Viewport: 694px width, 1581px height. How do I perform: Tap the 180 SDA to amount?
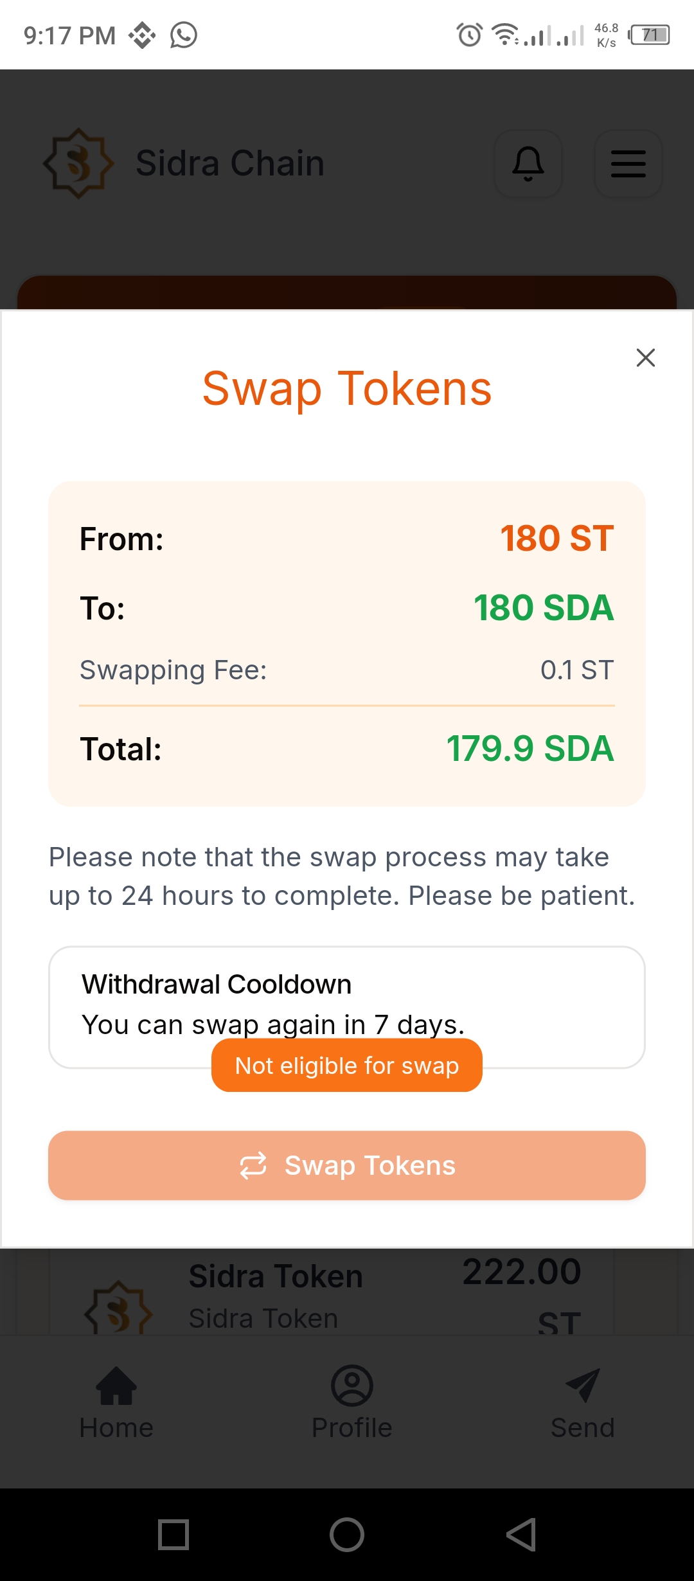click(544, 607)
